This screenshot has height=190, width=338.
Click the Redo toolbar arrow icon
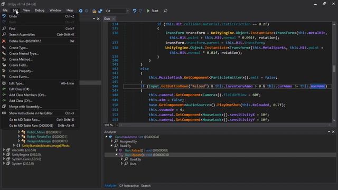tap(140, 11)
